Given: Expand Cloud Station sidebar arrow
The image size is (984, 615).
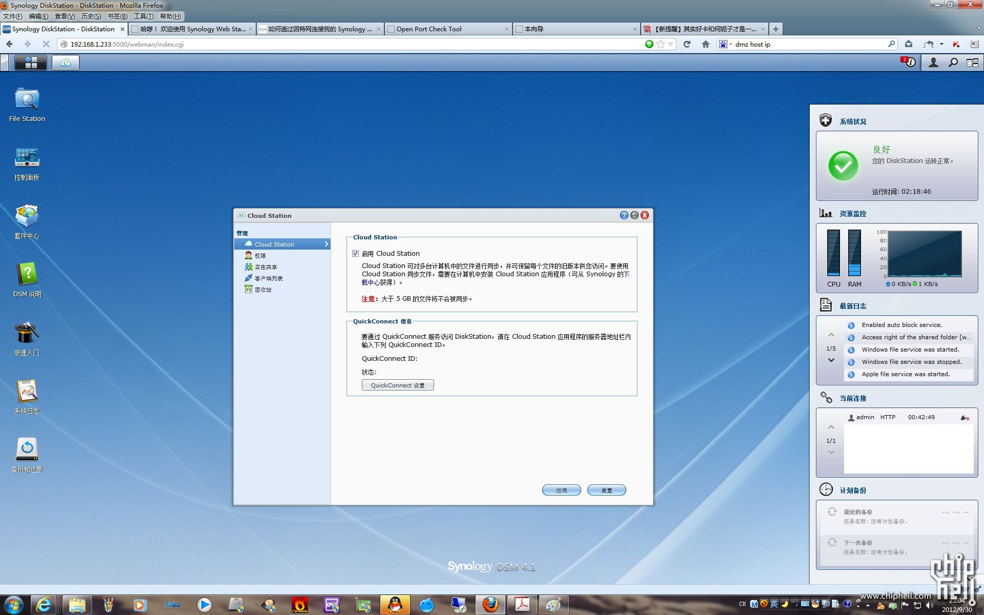Looking at the screenshot, I should (x=326, y=244).
